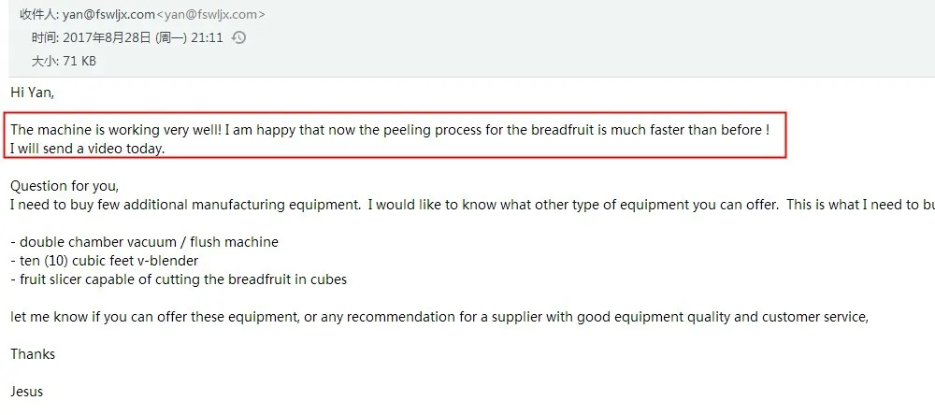The width and height of the screenshot is (935, 415).
Task: Click the 收件人 recipient label
Action: tap(38, 15)
